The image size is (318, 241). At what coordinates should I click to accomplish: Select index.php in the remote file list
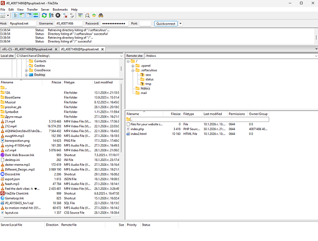point(137,129)
